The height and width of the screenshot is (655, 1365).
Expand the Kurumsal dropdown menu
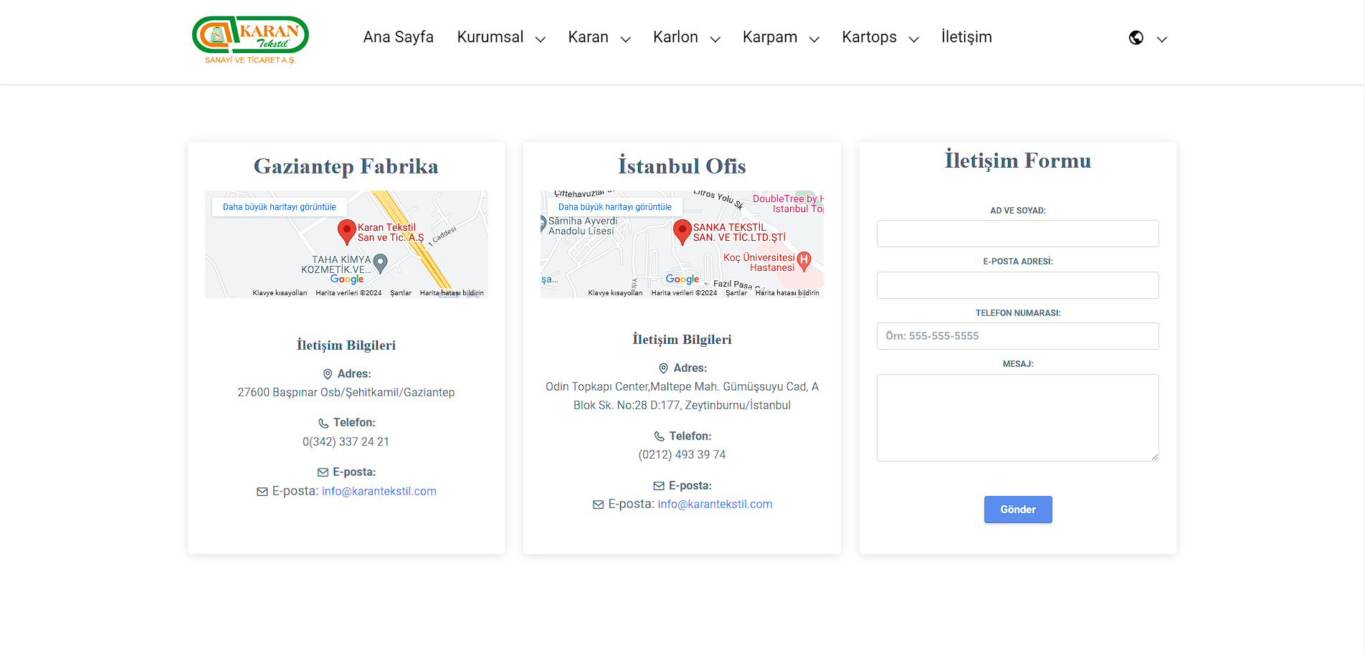(501, 37)
